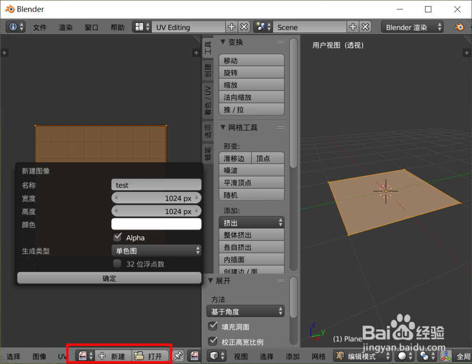Switch to the 工具 shelf tab
The width and height of the screenshot is (472, 364).
tap(208, 48)
